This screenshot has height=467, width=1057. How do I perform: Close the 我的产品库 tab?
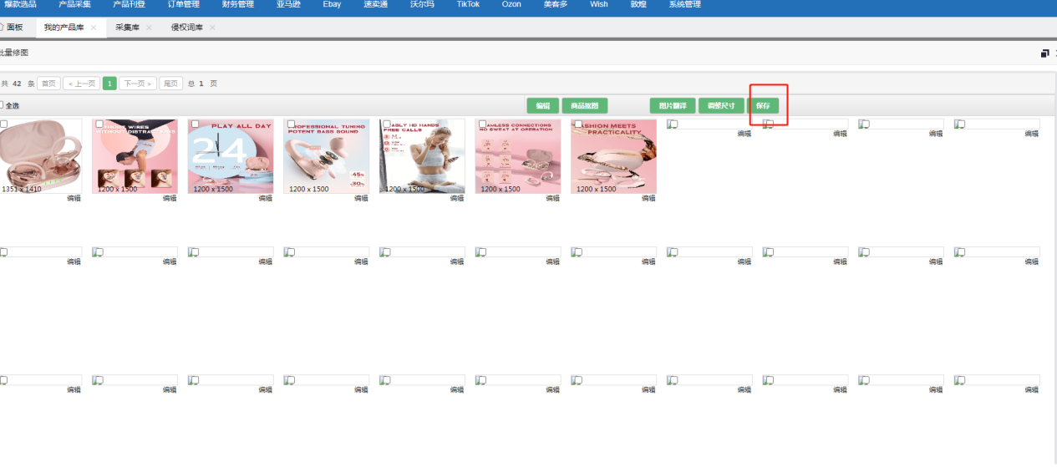[x=94, y=28]
